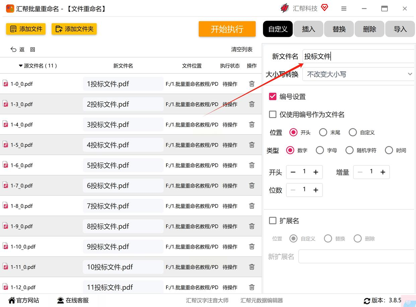The height and width of the screenshot is (307, 416).
Task: Click the 新扩展名 input field
Action: 356,256
